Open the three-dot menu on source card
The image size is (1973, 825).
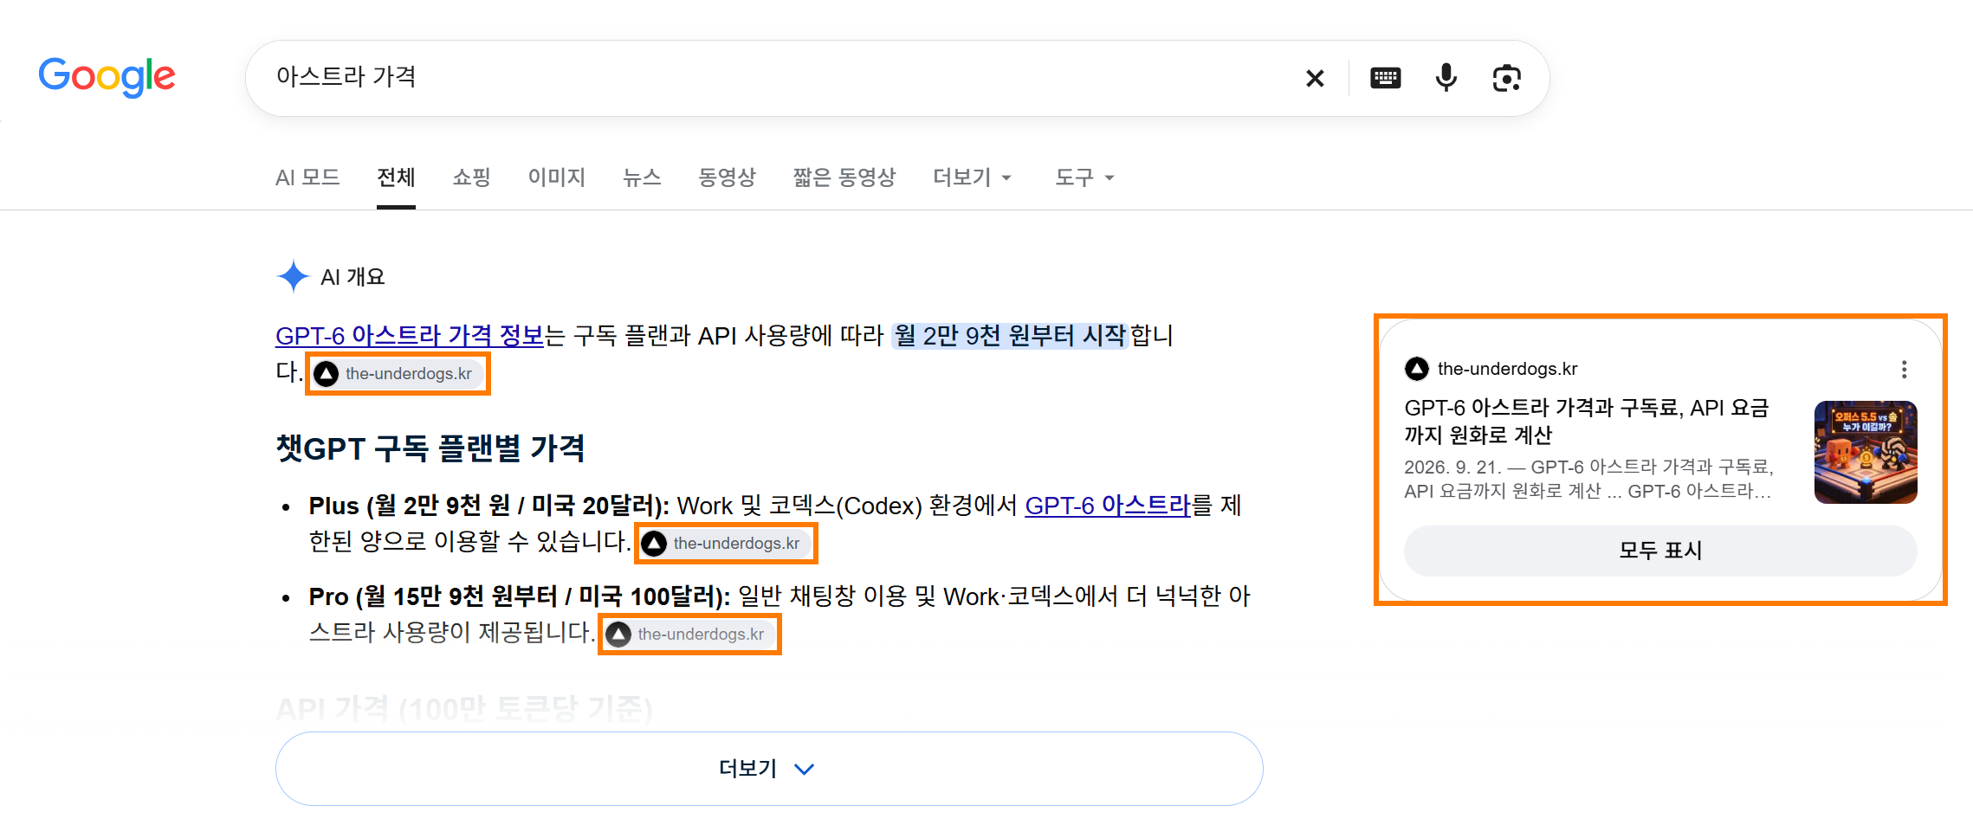(1904, 370)
